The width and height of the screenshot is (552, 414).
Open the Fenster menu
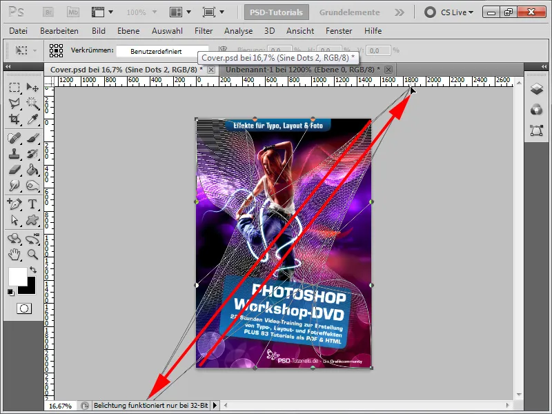point(339,31)
